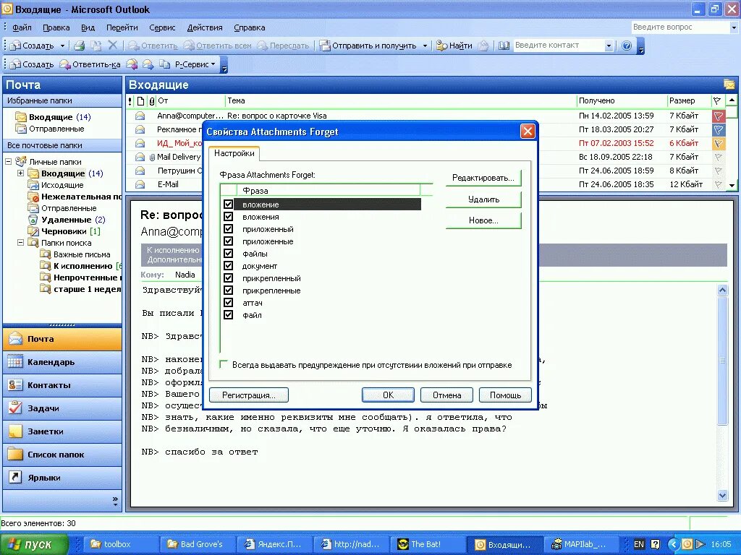Open the Сервис menu

(x=162, y=27)
